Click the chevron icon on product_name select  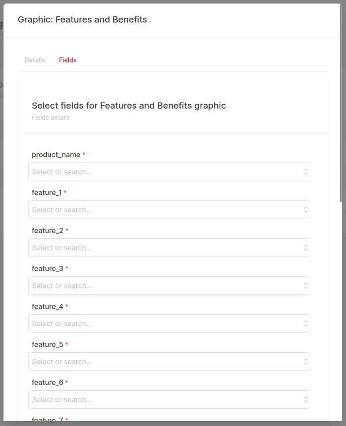click(x=305, y=172)
